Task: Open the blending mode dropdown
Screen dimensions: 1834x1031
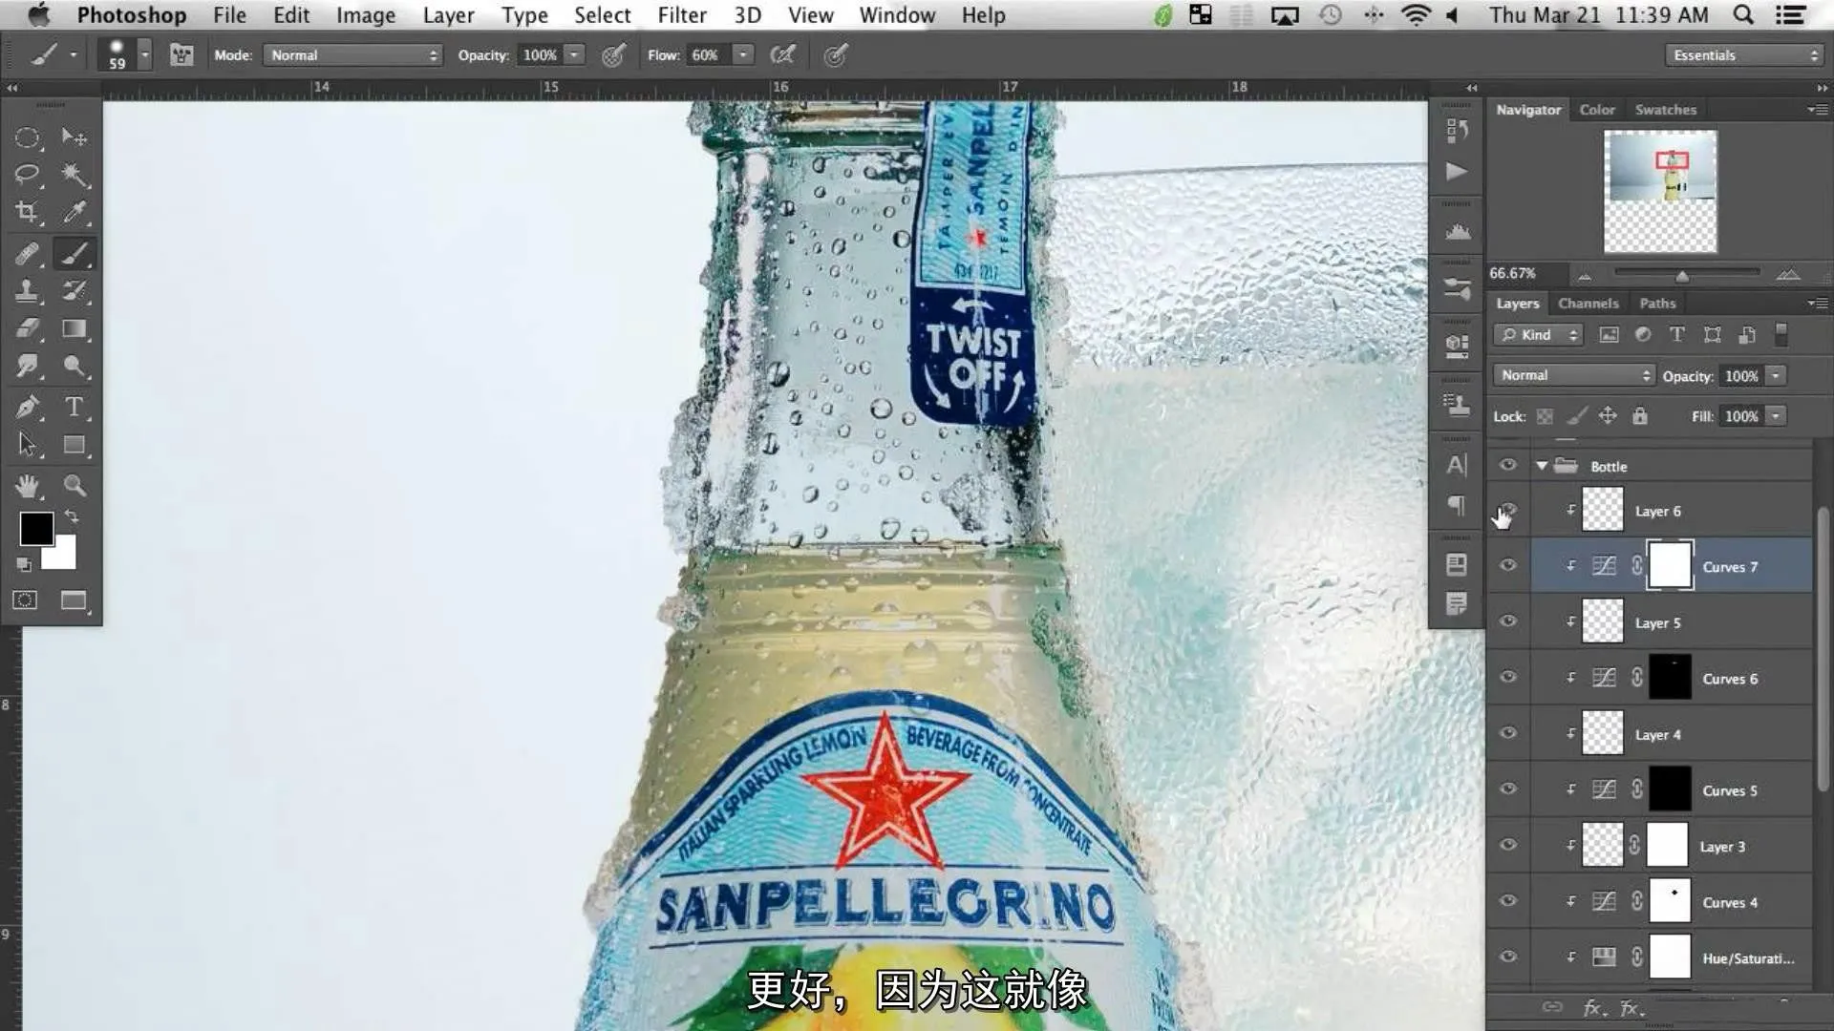Action: pos(1572,375)
